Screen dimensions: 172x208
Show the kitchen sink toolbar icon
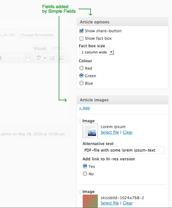click(x=61, y=58)
